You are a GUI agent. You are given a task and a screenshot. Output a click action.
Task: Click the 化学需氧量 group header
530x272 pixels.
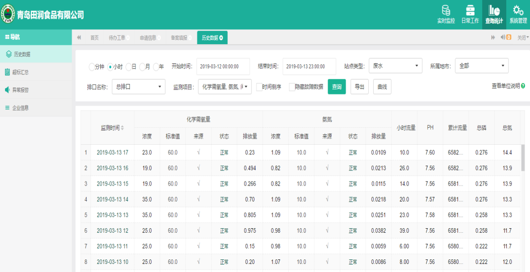[198, 119]
